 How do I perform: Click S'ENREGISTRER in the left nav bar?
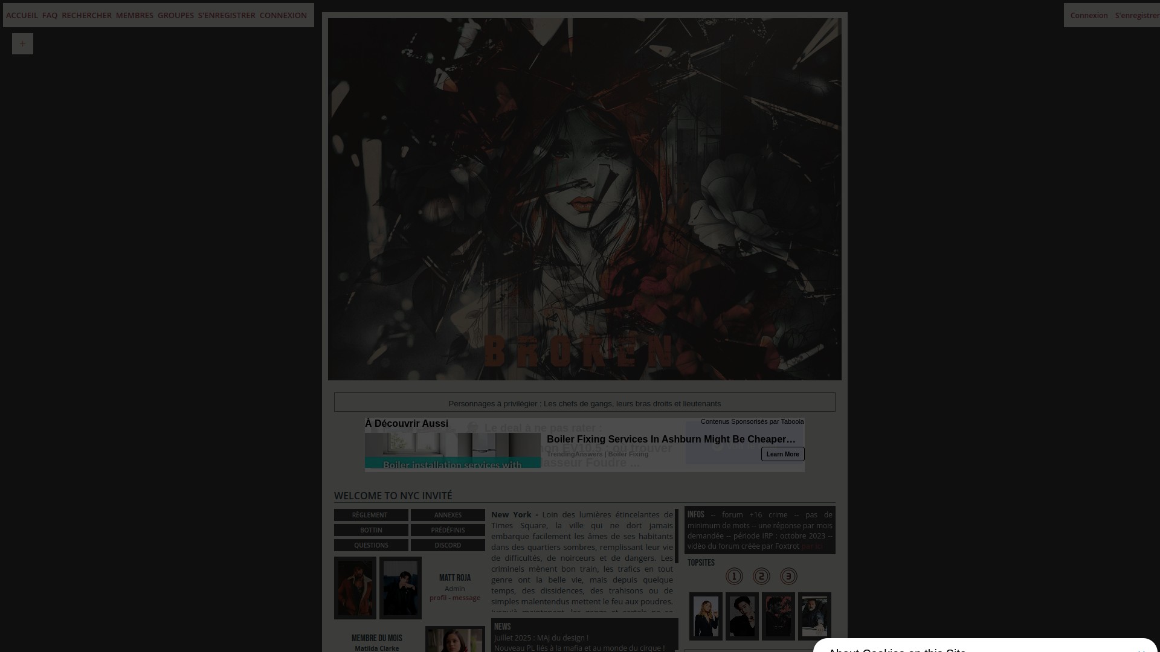click(227, 15)
